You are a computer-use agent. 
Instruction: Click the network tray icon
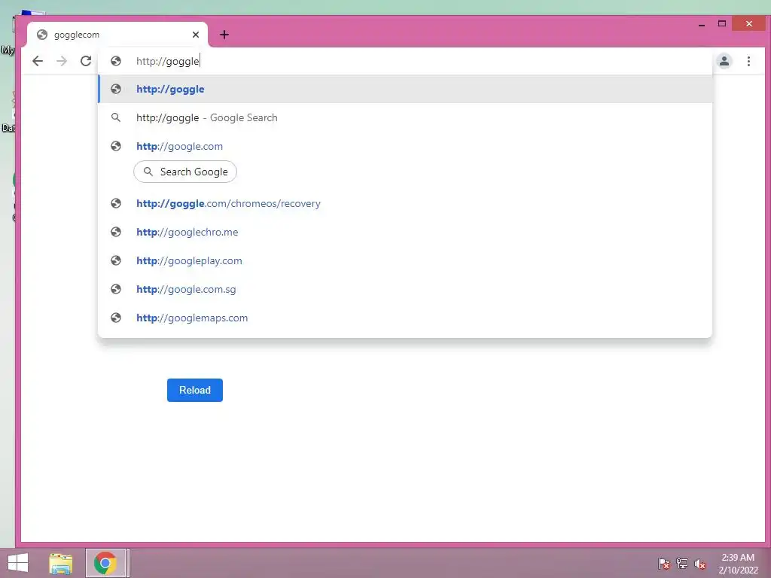tap(682, 563)
